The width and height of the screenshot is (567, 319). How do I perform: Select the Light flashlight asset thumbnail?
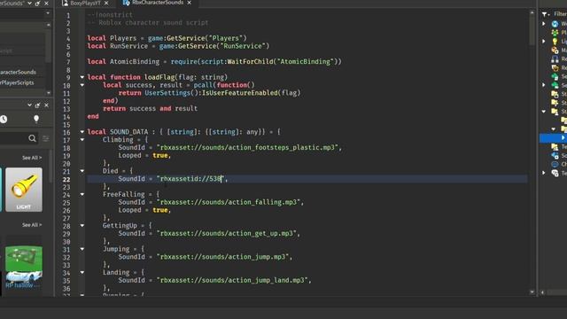(x=24, y=190)
